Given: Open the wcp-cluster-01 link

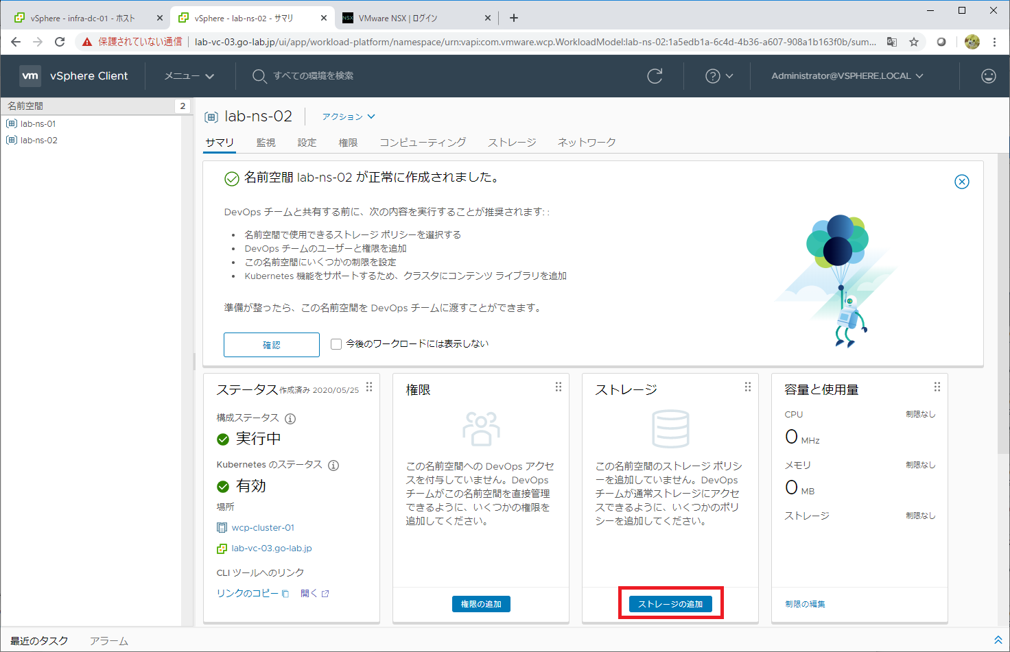Looking at the screenshot, I should pyautogui.click(x=263, y=528).
